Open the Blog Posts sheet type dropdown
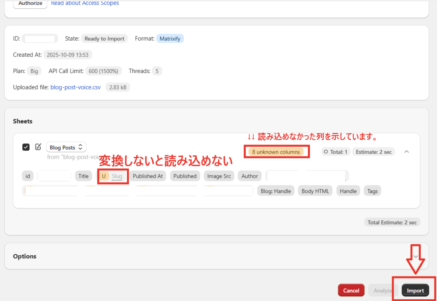Screen dimensions: 437x301 pyautogui.click(x=66, y=147)
